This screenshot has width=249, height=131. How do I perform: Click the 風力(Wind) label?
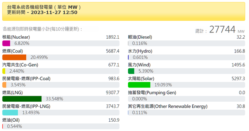pos(139,65)
